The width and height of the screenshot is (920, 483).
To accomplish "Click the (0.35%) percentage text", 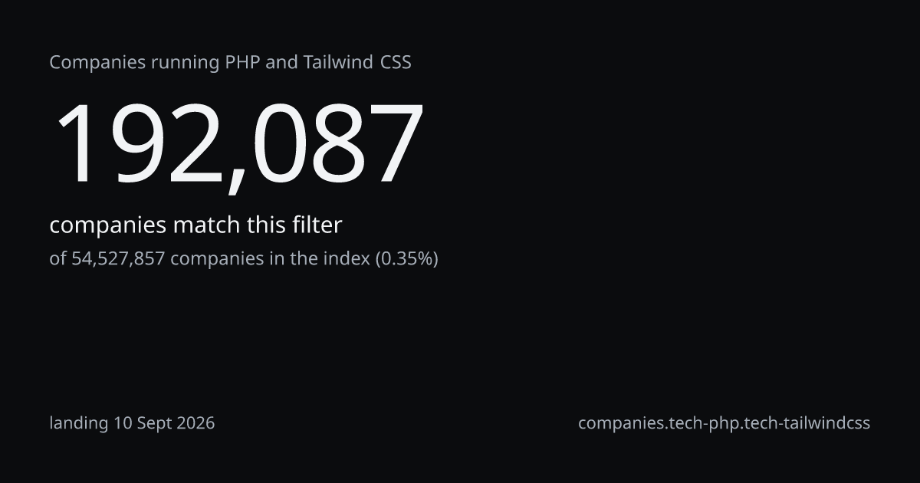I will point(406,259).
